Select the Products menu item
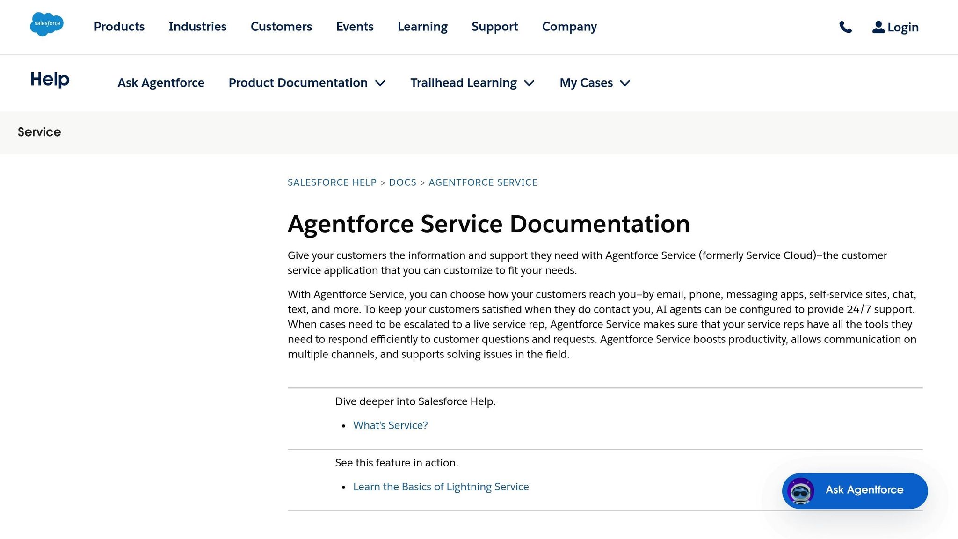This screenshot has height=539, width=958. coord(118,27)
